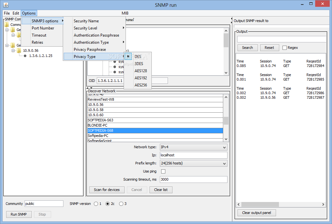Choose SNMP version 1
The height and width of the screenshot is (224, 332).
pos(96,204)
